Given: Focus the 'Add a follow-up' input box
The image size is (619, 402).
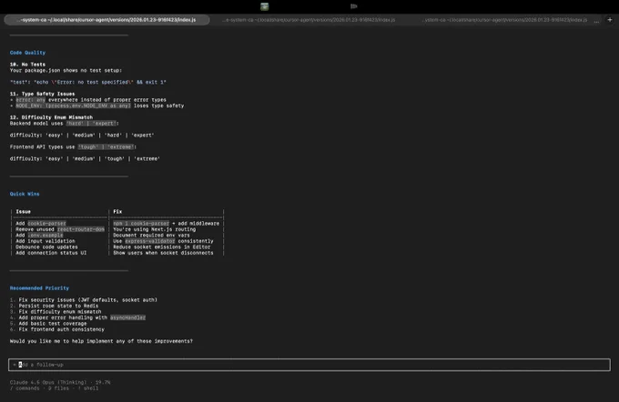Looking at the screenshot, I should (309, 365).
